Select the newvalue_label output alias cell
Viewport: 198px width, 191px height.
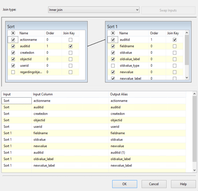click(147, 165)
